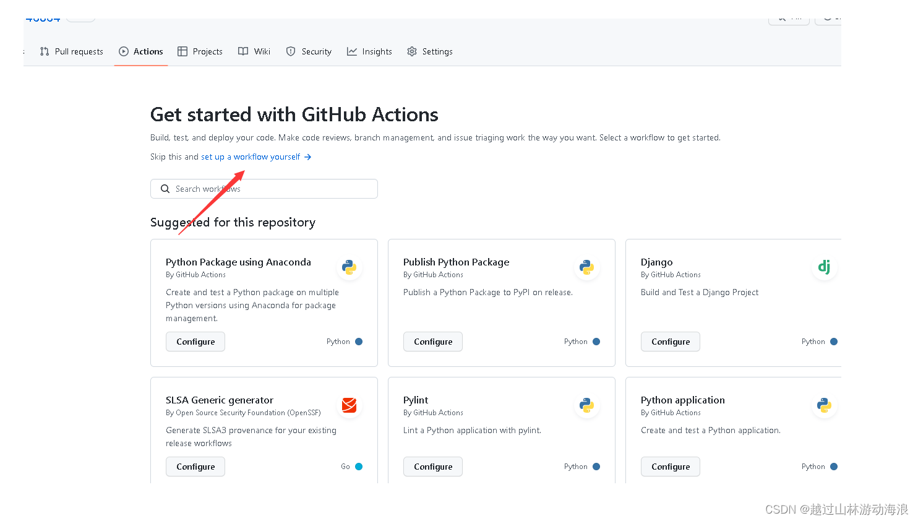Screen dimensions: 918x521
Task: Click 'Python application' card title
Action: coord(683,400)
